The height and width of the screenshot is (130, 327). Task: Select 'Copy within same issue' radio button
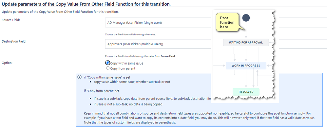(107, 63)
